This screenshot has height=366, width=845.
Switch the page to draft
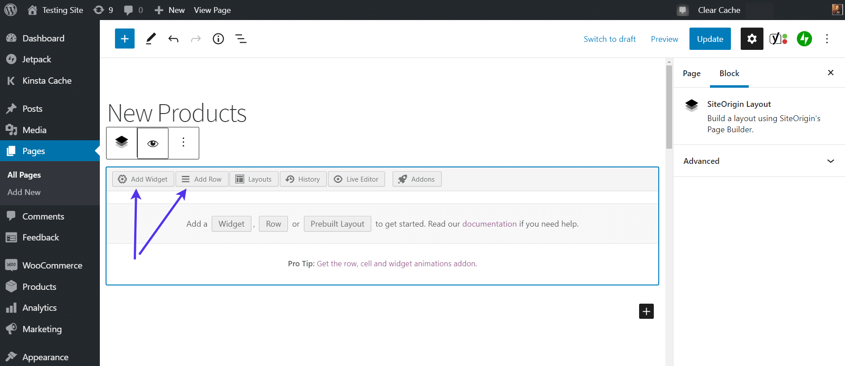(609, 39)
